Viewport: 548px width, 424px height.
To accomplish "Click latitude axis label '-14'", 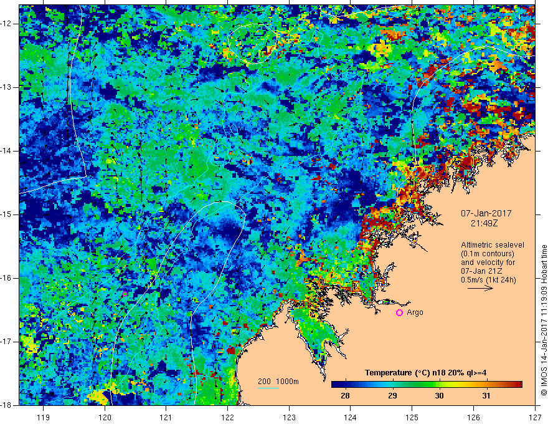I will coord(7,151).
